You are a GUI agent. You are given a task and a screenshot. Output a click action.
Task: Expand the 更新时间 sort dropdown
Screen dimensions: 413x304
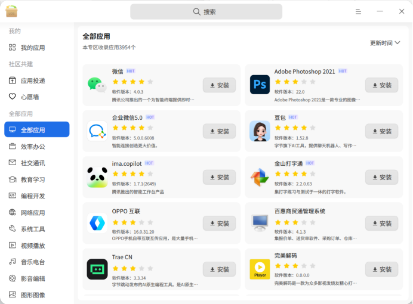(x=385, y=43)
